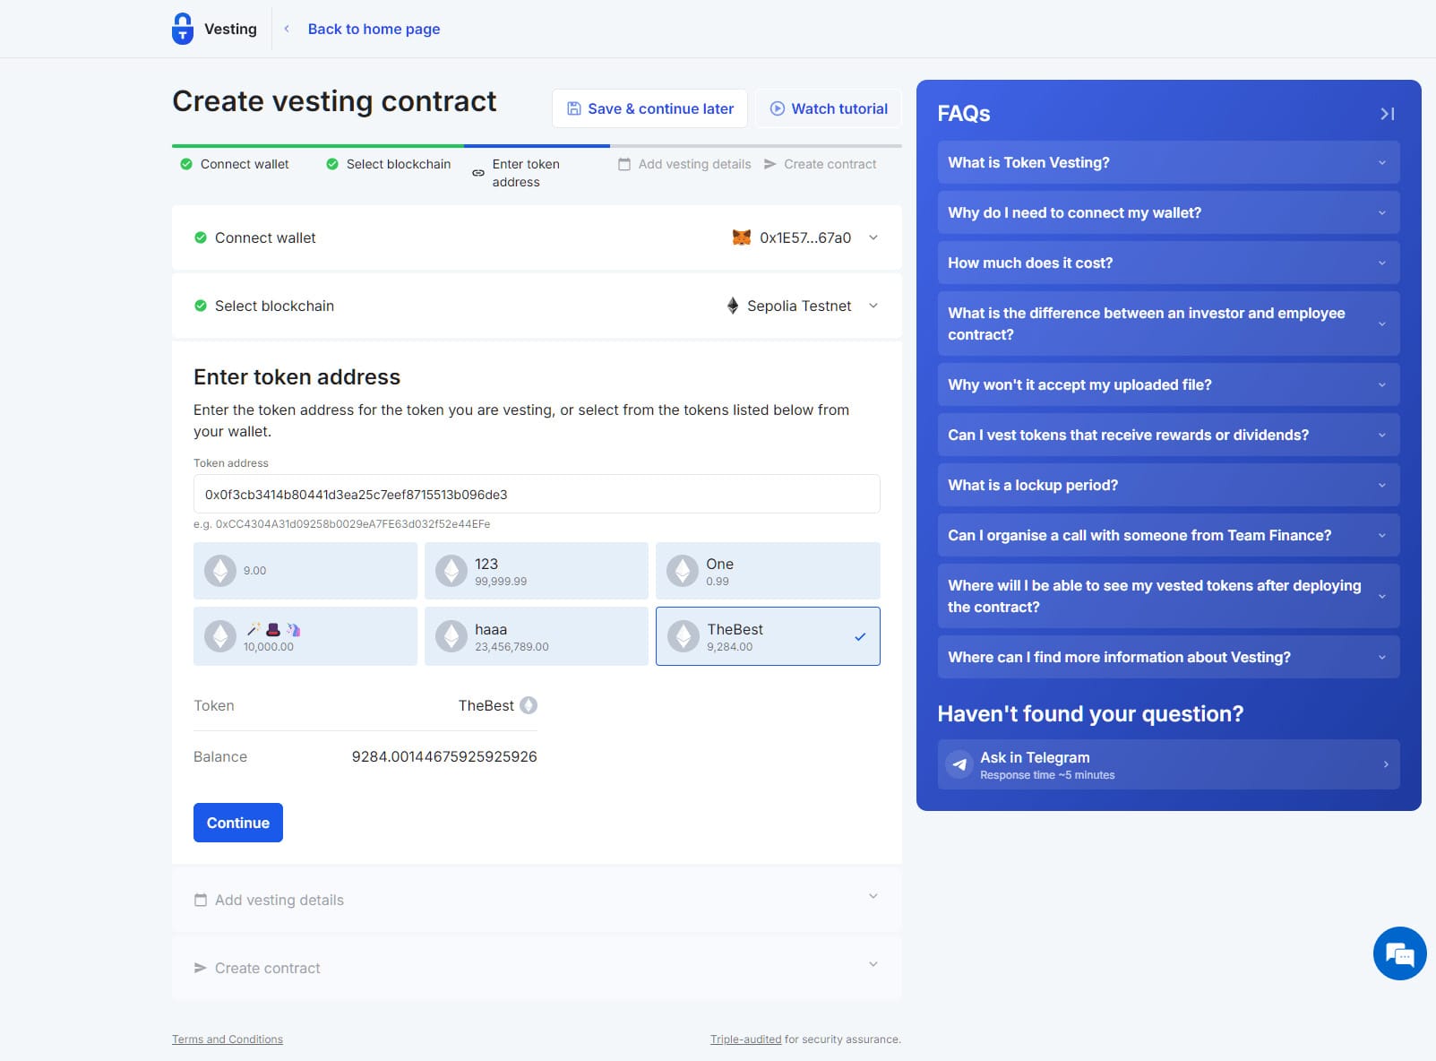Screen dimensions: 1436x1061
Task: Open the Select blockchain dropdown
Action: [873, 306]
